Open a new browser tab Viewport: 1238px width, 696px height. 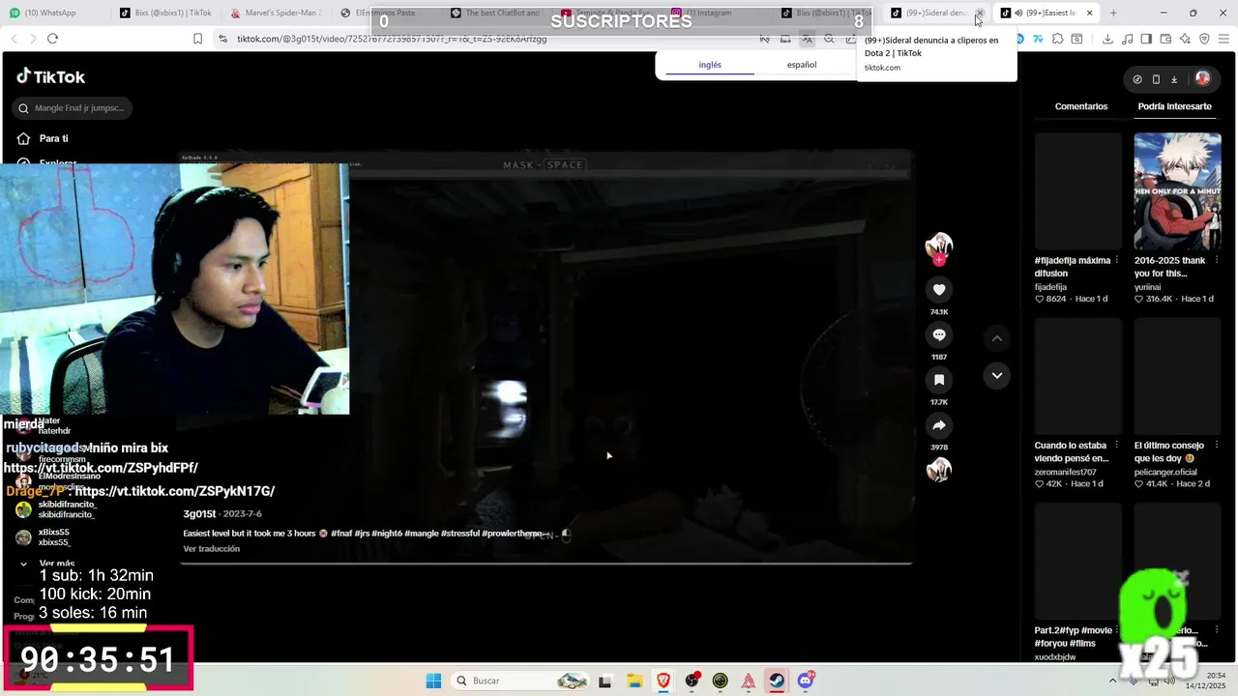coord(1113,13)
